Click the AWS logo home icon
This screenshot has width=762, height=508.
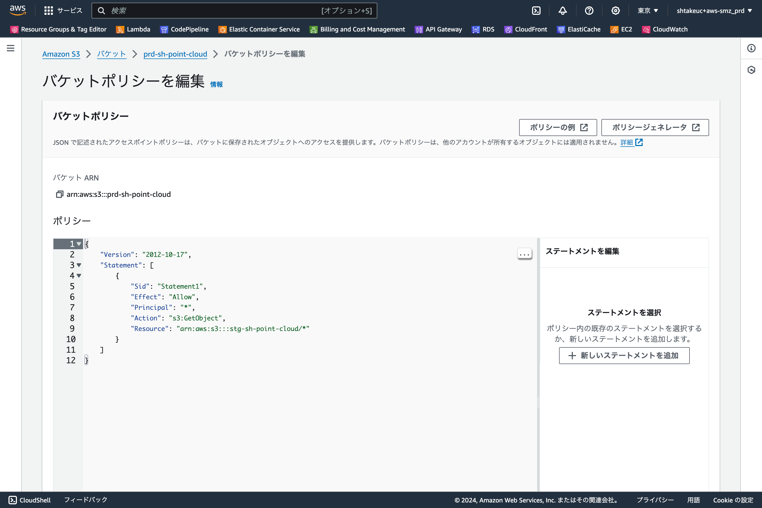tap(17, 10)
